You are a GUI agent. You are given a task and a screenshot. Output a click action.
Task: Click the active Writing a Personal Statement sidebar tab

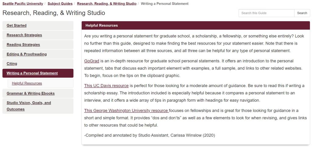[x=32, y=73]
